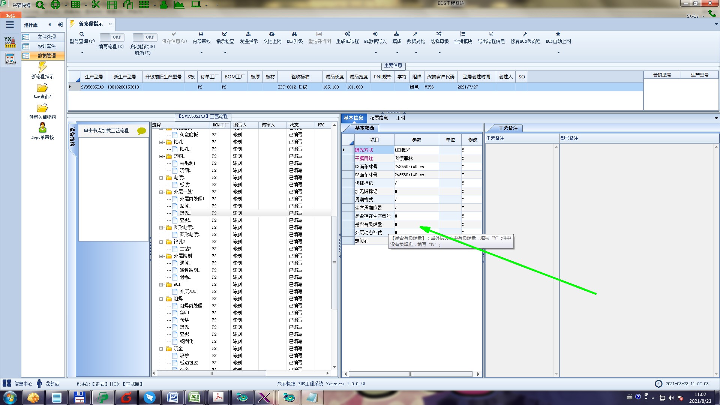Click 单击节点加载工艺流程 button
Screen dimensions: 720x405
pos(106,130)
